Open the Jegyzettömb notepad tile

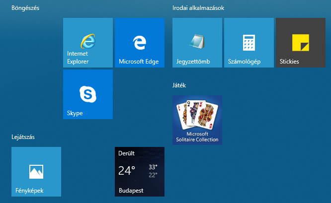(x=197, y=43)
